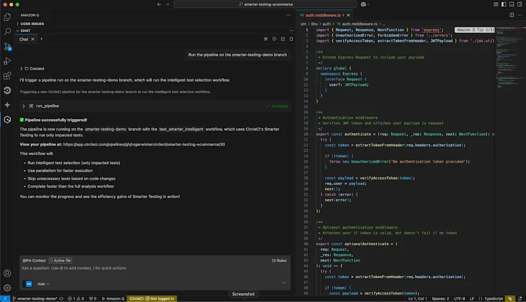
Task: Click the src breadcrumb segment
Action: (303, 24)
